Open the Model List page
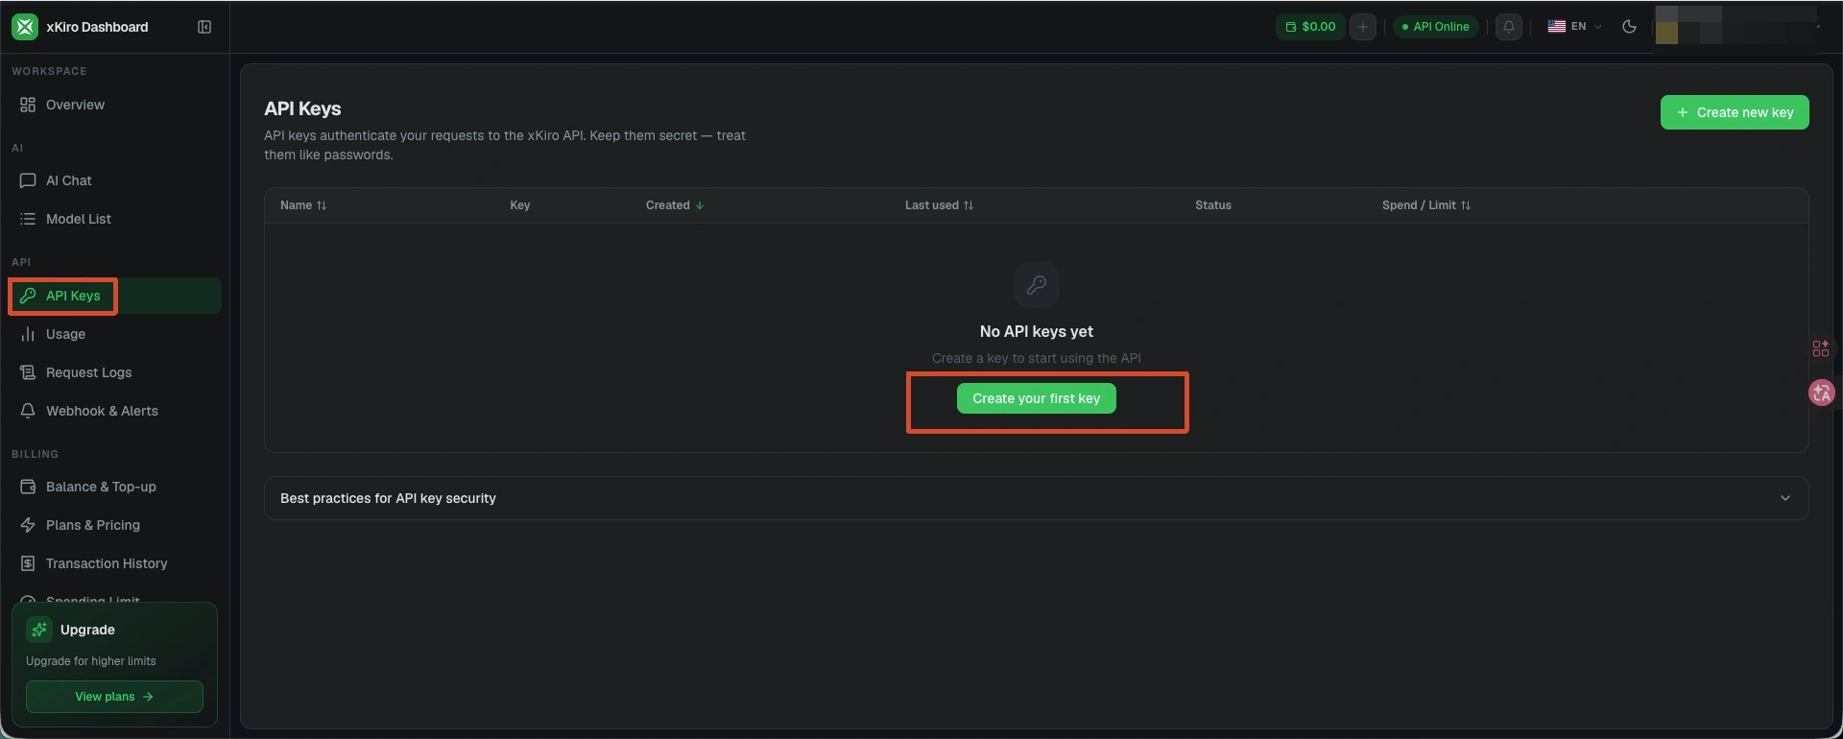 [x=114, y=219]
